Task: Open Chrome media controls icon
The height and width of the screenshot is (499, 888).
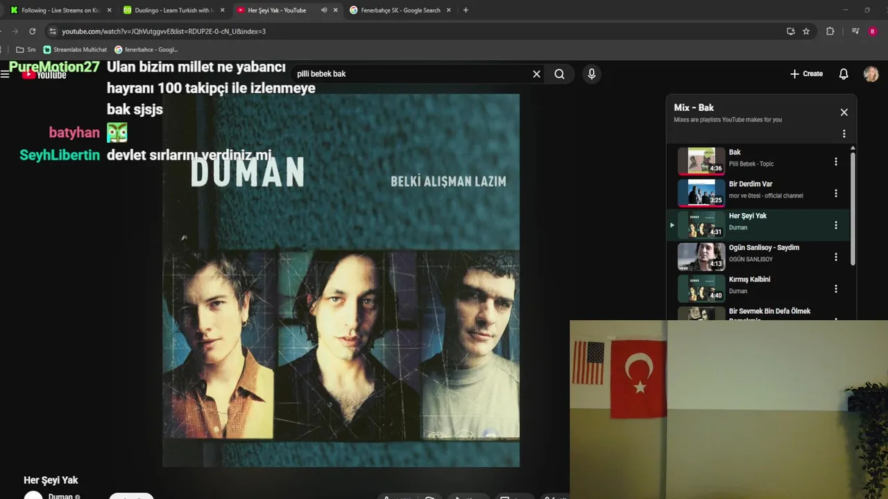Action: coord(855,31)
